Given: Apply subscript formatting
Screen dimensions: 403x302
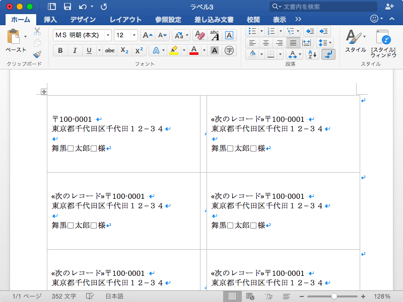Looking at the screenshot, I should (x=124, y=51).
